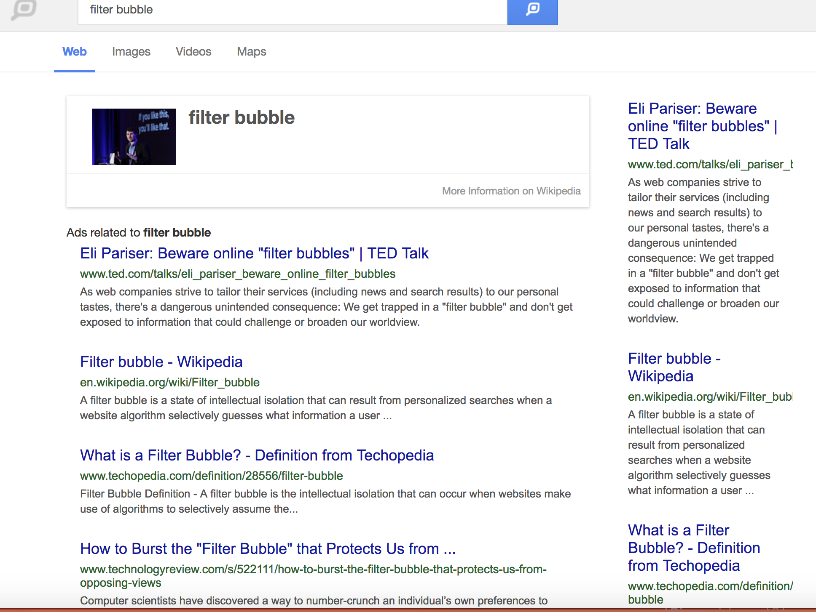Open More Information on Wikipedia link
Image resolution: width=816 pixels, height=612 pixels.
[511, 191]
